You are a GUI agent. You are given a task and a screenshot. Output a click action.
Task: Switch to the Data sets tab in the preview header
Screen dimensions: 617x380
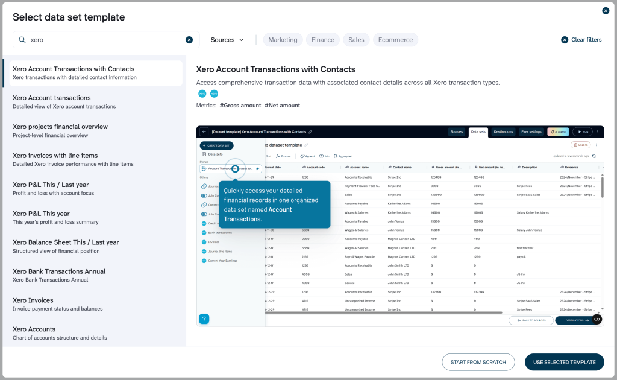(x=478, y=131)
